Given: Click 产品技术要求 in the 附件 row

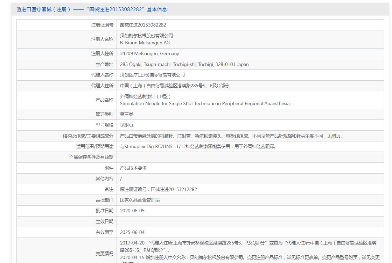Looking at the screenshot, I should (x=133, y=168).
